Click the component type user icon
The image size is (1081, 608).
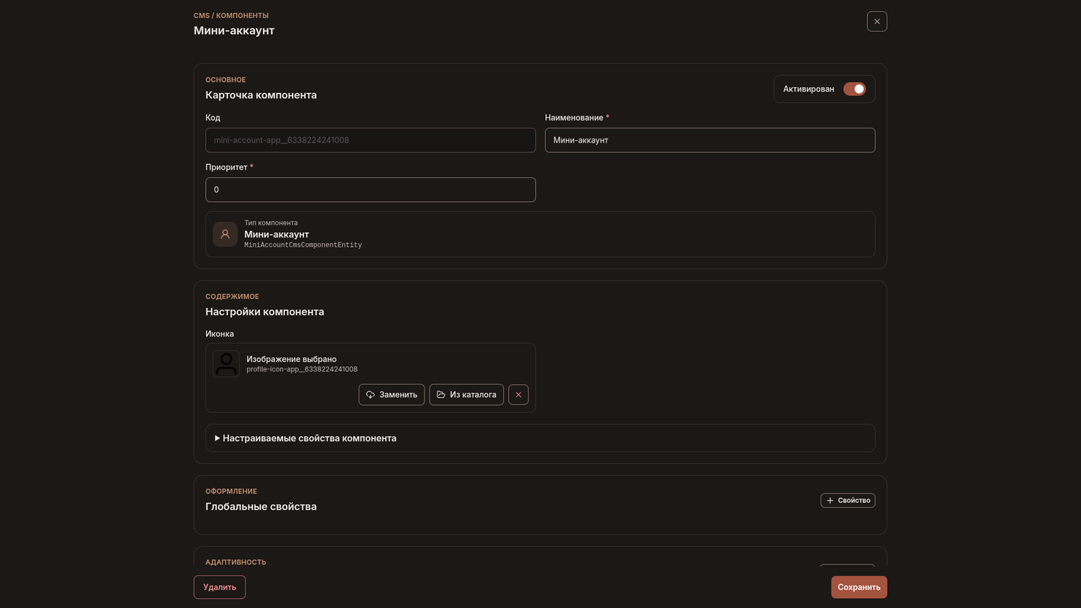pyautogui.click(x=225, y=234)
